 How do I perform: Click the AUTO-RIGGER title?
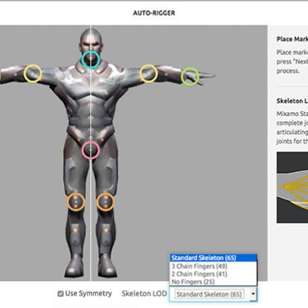pos(154,13)
